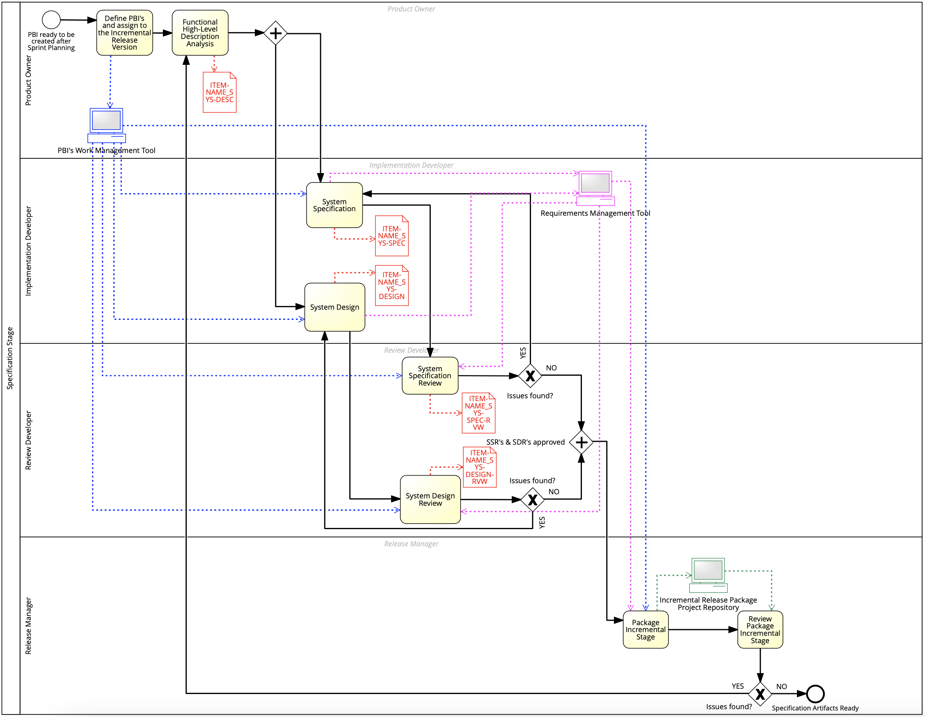Click the parallel gateway after Functional High-Level Description Analysis

tap(275, 33)
